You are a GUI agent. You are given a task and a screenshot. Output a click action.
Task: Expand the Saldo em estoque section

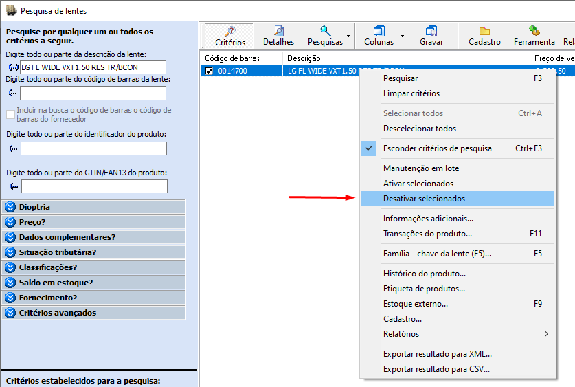click(10, 283)
